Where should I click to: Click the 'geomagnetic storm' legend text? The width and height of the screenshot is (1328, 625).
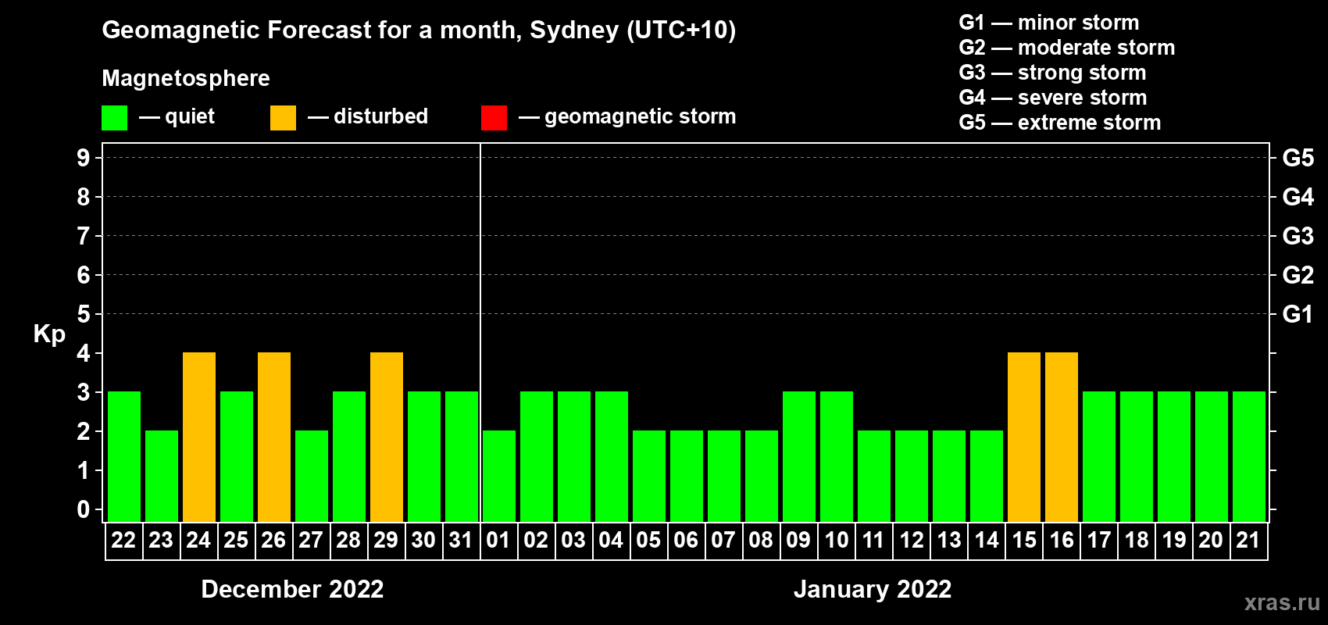click(641, 116)
